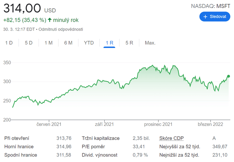Click the green end-point dot on chart
The width and height of the screenshot is (234, 162).
click(x=229, y=76)
